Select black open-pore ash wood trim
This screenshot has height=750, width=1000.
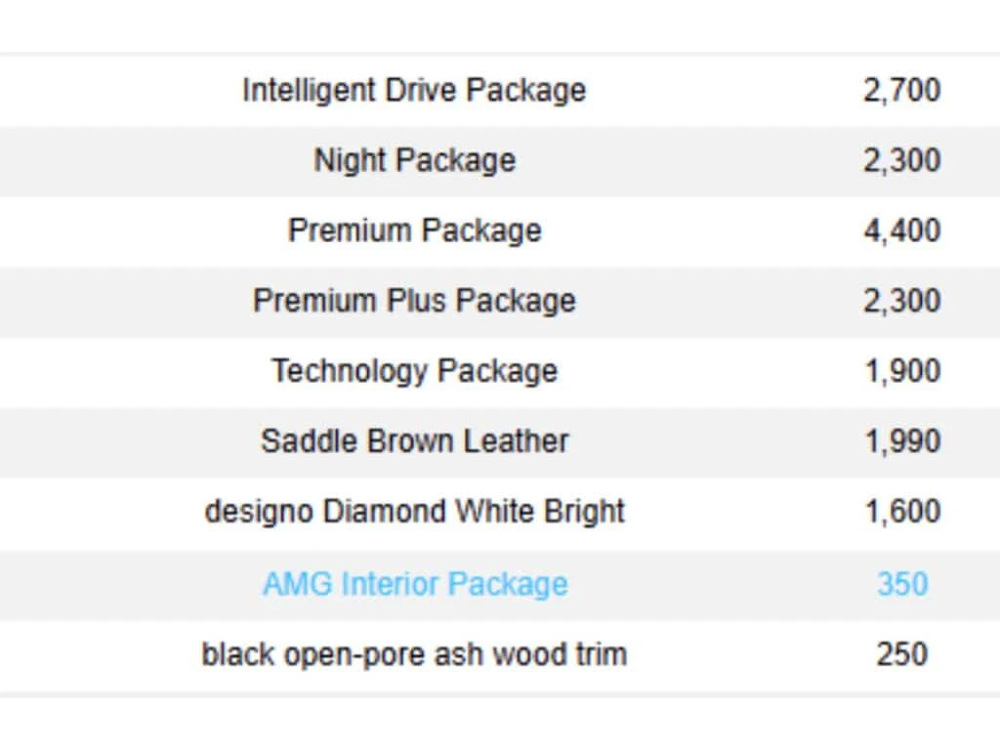[414, 654]
